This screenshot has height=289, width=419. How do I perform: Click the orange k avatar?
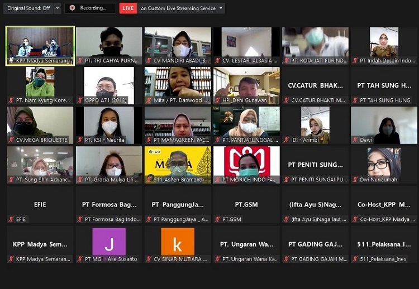click(x=178, y=242)
